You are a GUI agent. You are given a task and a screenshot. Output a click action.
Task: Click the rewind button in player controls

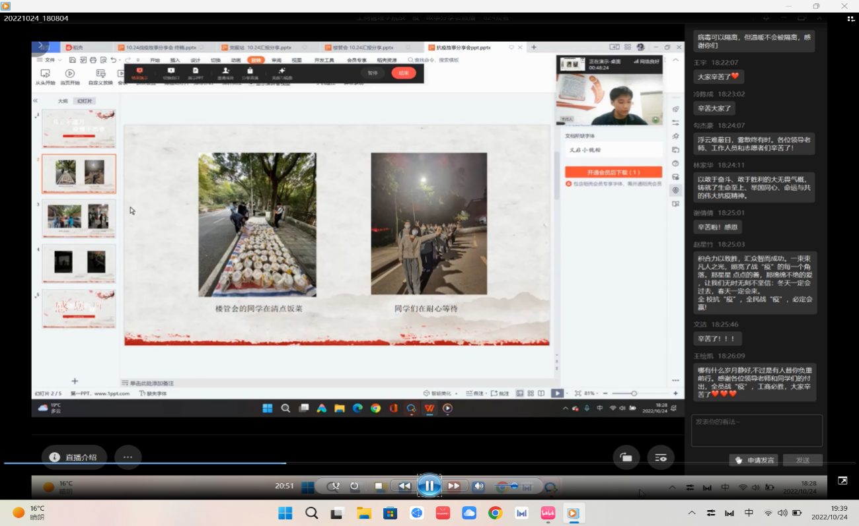click(404, 486)
